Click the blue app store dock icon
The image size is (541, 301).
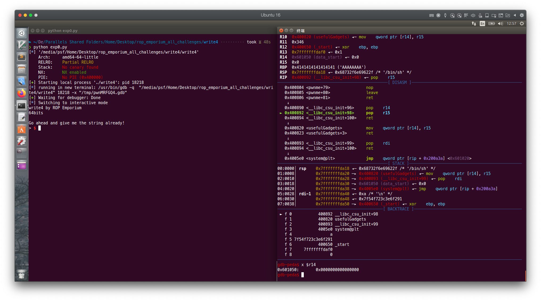pos(22,81)
